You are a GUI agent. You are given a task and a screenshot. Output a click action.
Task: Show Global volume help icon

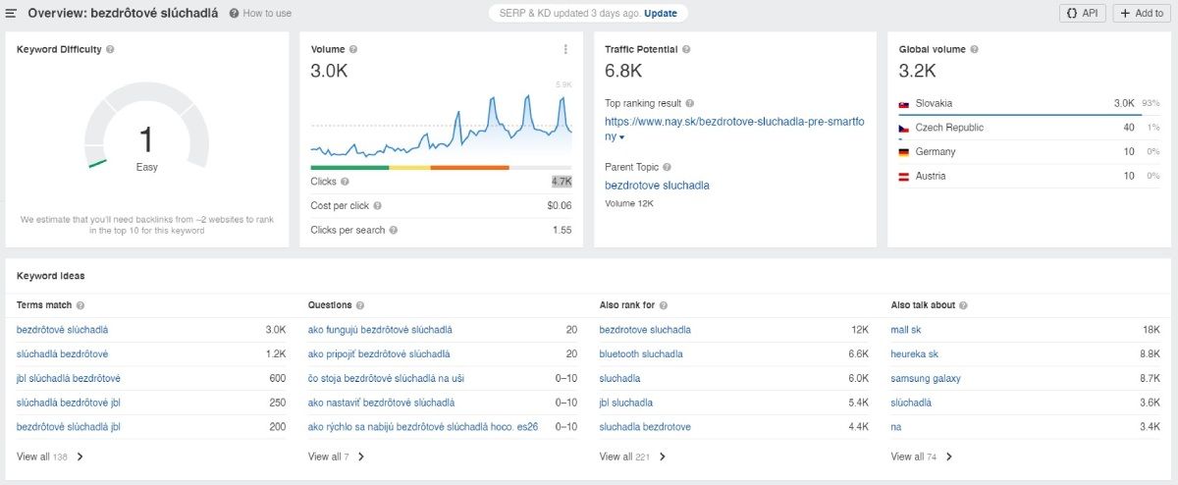(973, 49)
